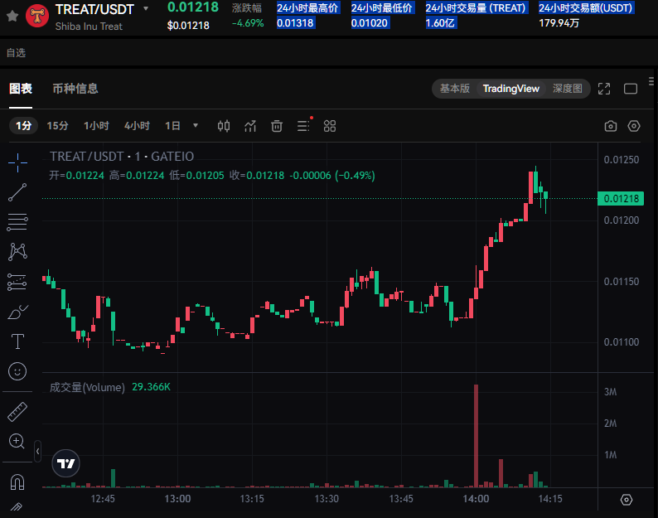Click the 29.366K volume reading
658x518 pixels.
click(152, 386)
